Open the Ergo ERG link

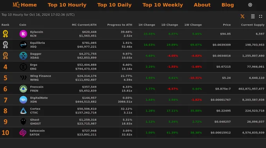point(34,67)
